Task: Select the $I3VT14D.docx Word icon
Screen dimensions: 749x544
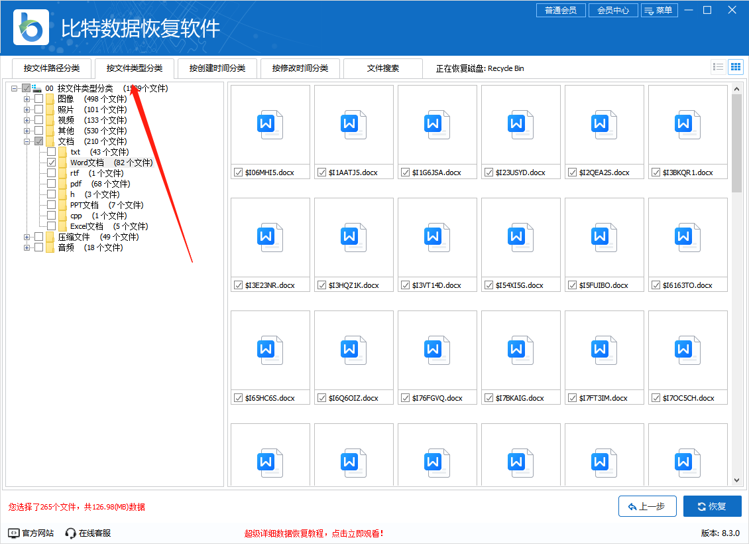Action: 437,238
